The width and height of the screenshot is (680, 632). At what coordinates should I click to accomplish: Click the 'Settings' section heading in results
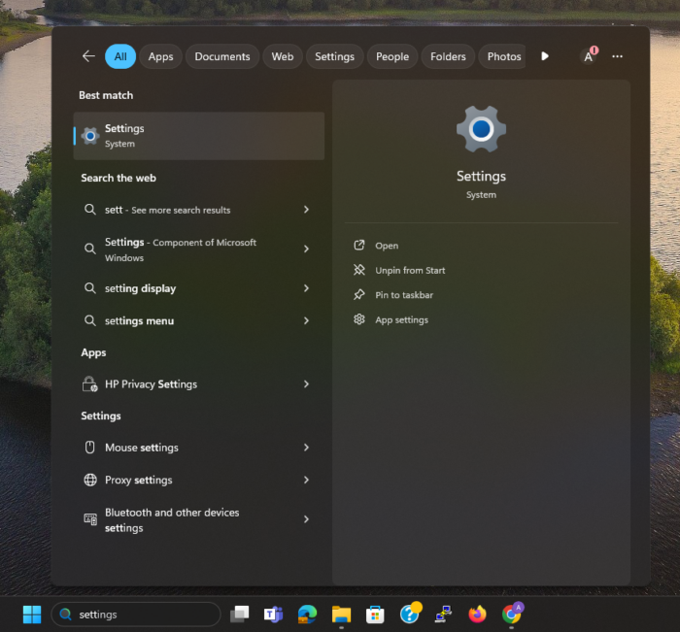[x=101, y=416]
